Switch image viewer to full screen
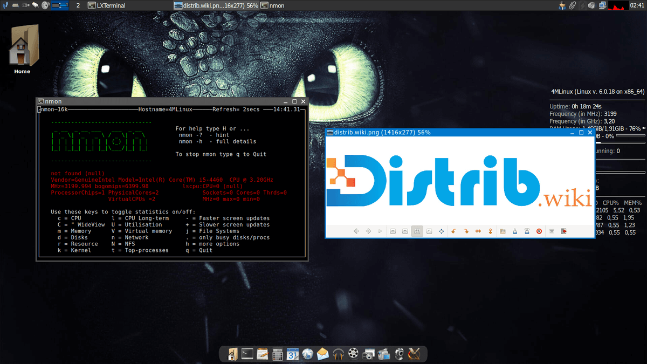Image resolution: width=647 pixels, height=364 pixels. tap(442, 231)
